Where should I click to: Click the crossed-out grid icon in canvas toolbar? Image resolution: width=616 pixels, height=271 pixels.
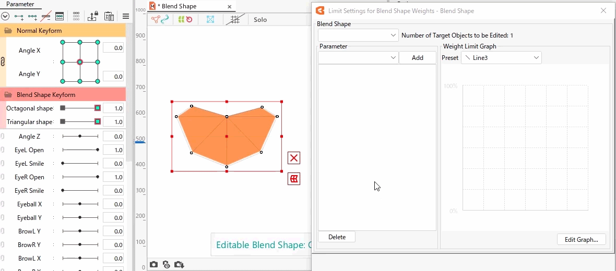pyautogui.click(x=235, y=19)
